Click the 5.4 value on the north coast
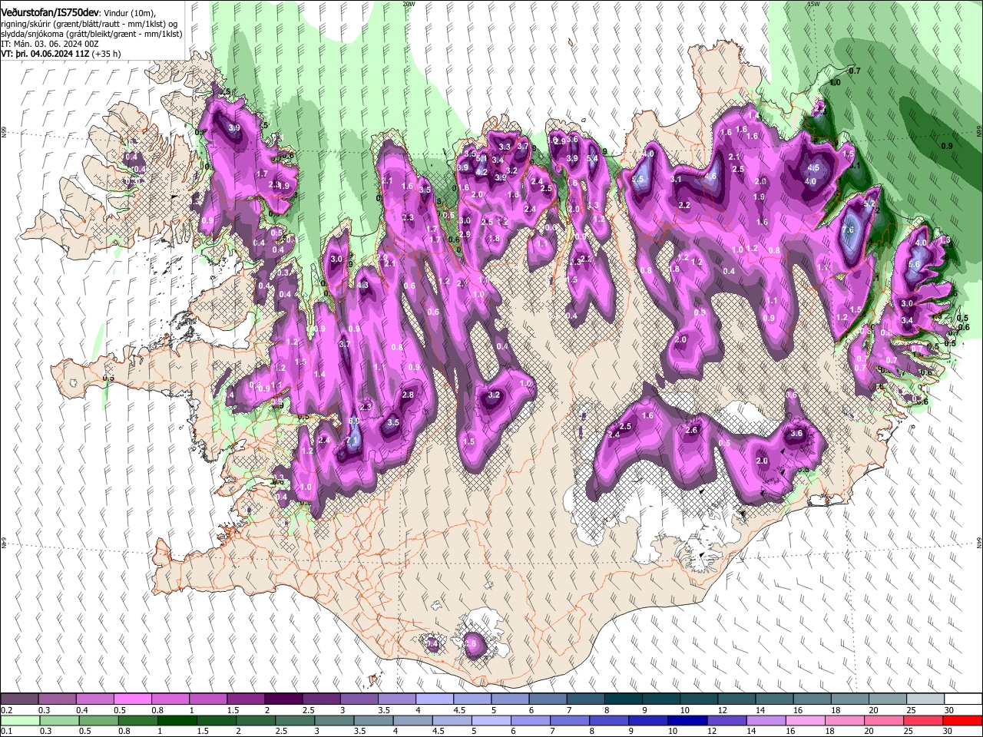Viewport: 983px width, 737px height. [592, 159]
